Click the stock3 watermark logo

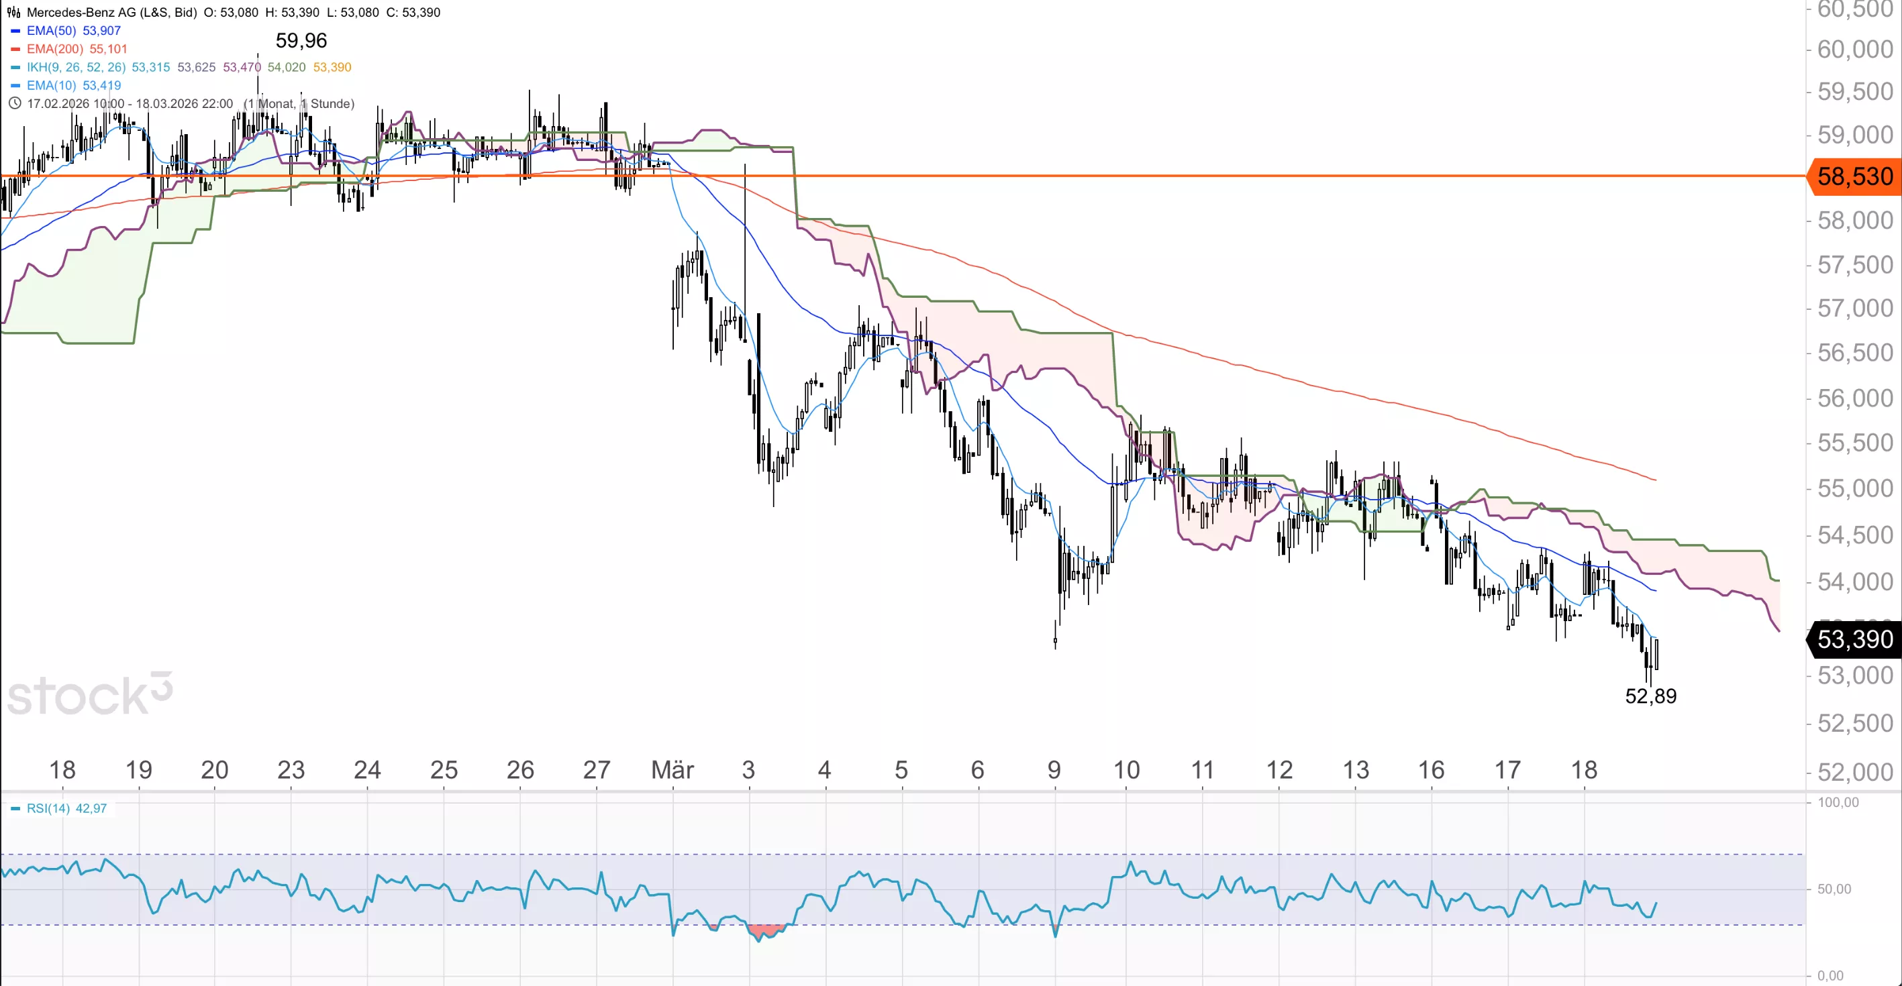coord(90,694)
